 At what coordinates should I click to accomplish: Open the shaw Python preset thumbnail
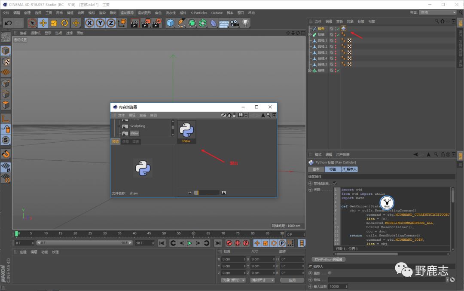(x=186, y=132)
